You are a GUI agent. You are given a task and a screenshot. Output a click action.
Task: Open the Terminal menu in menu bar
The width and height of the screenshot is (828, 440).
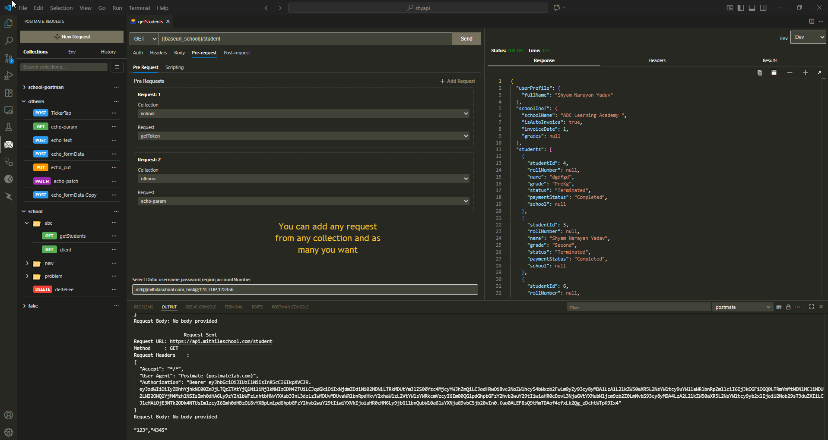click(x=139, y=8)
